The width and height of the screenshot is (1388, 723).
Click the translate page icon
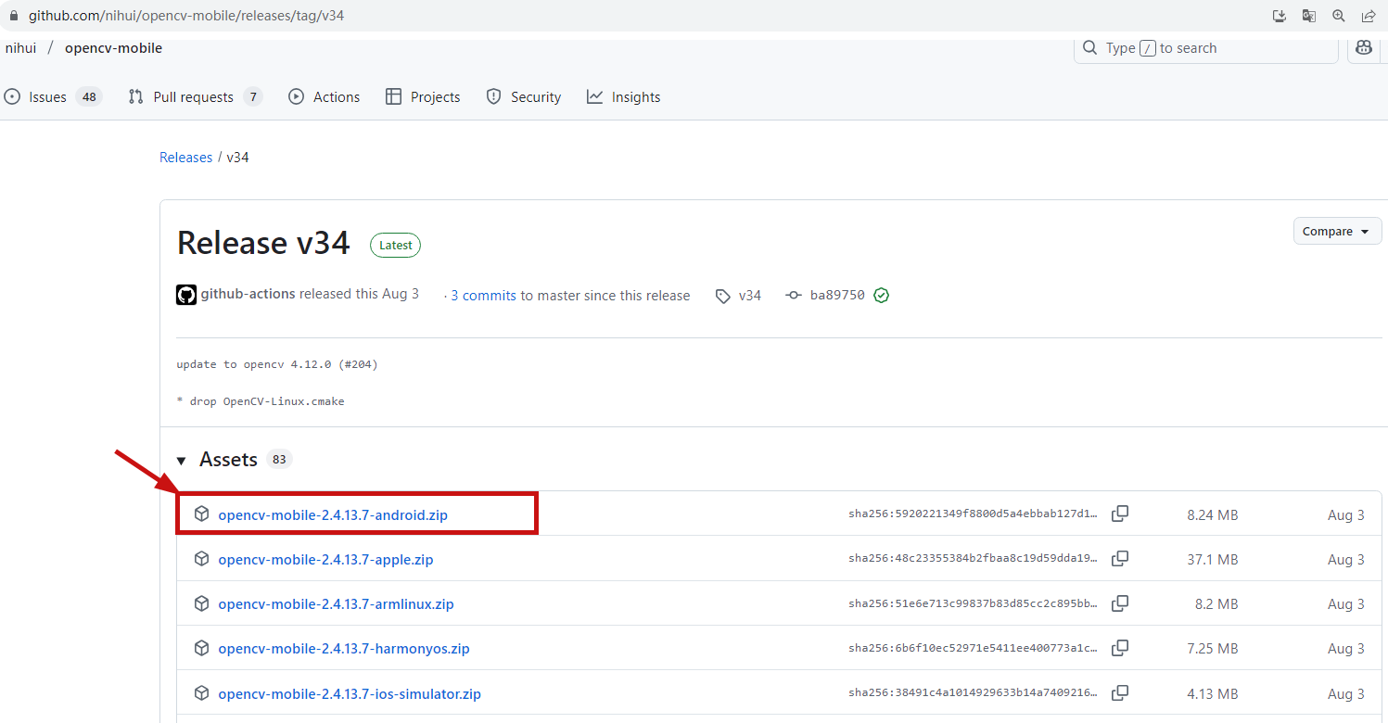[x=1308, y=16]
